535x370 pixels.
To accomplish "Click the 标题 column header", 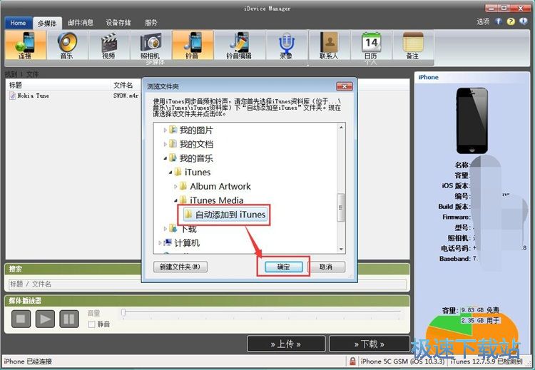I will [x=16, y=86].
